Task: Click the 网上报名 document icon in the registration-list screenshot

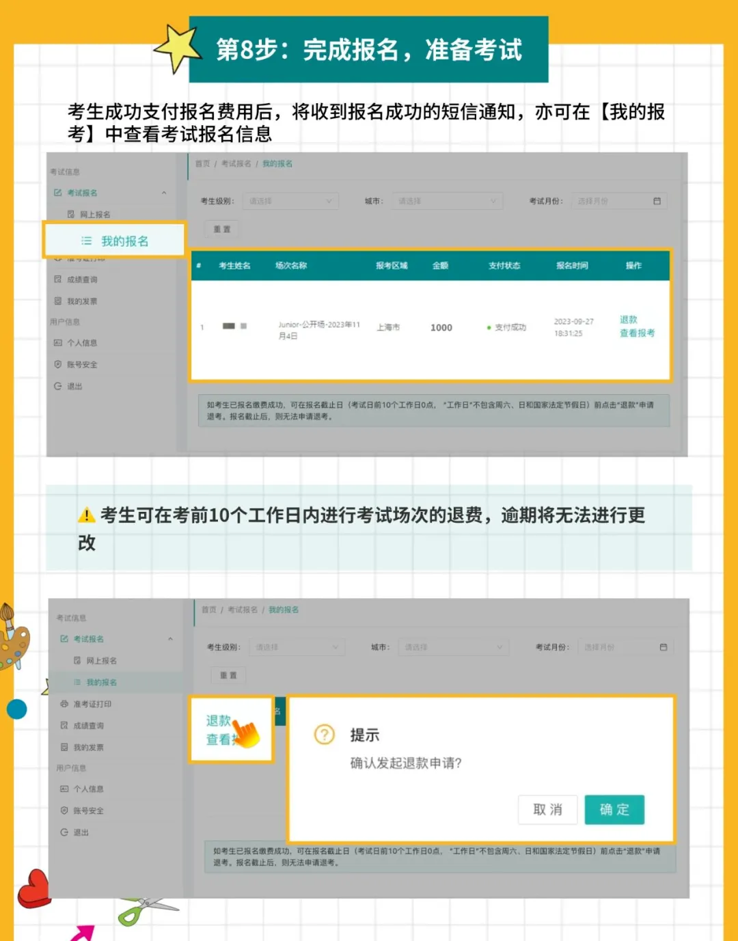Action: (71, 215)
